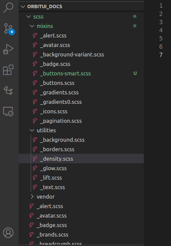
Task: Click the Sass icon beside _lift.scss
Action: click(35, 178)
